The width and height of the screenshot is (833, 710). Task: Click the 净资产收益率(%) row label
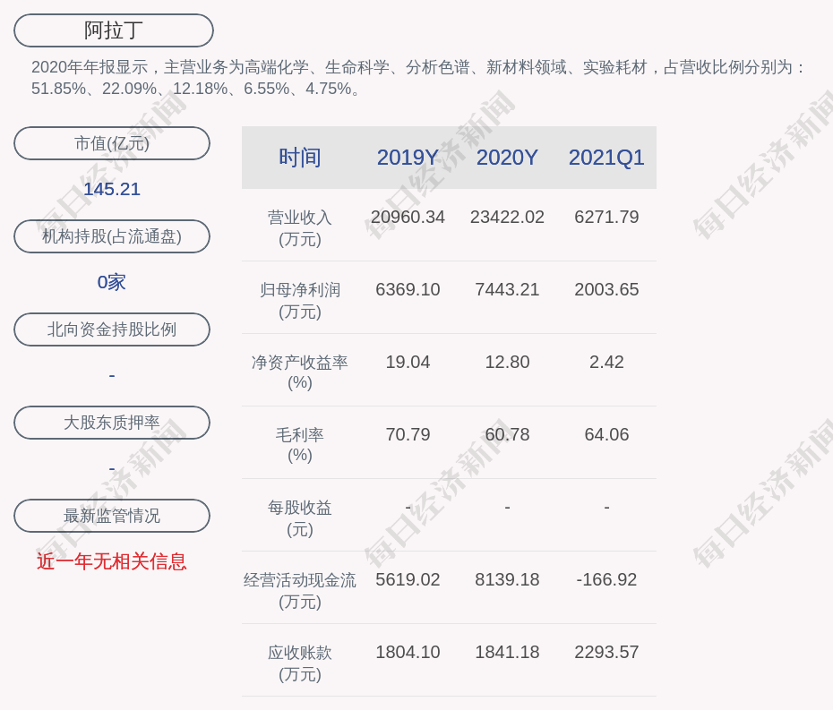coord(300,372)
